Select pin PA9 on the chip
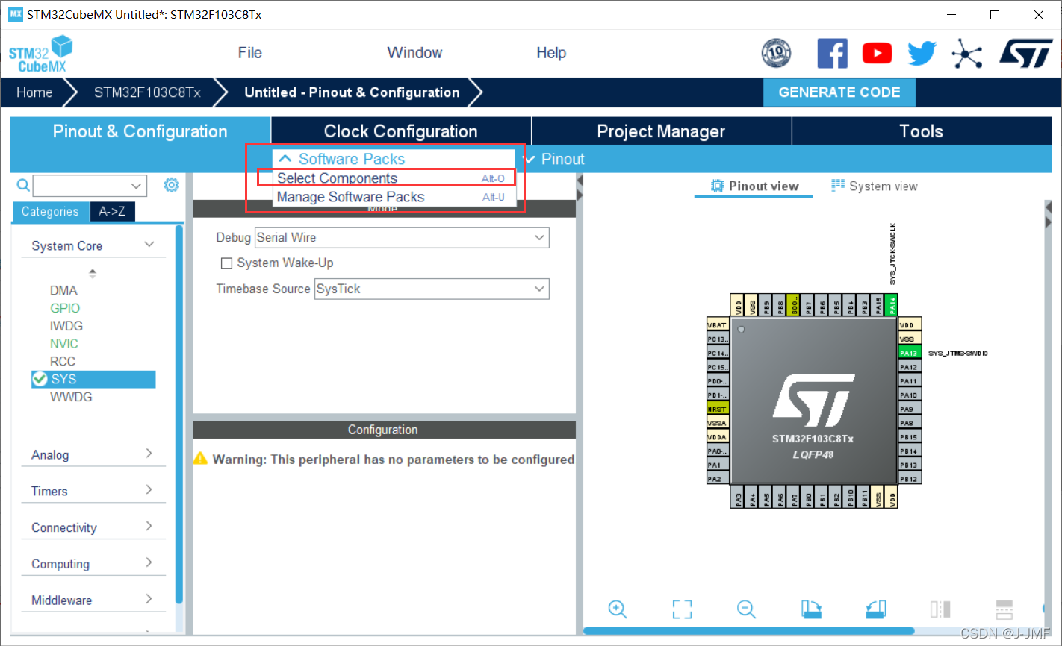Viewport: 1062px width, 646px height. tap(910, 409)
